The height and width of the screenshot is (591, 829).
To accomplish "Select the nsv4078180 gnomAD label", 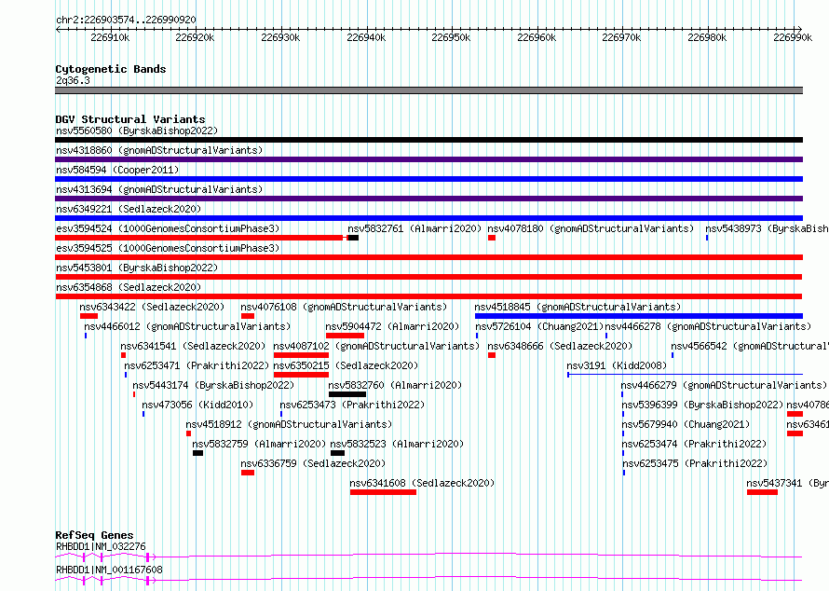I will click(x=591, y=228).
